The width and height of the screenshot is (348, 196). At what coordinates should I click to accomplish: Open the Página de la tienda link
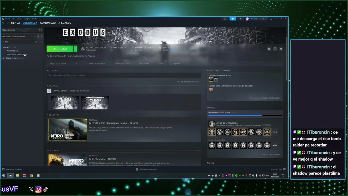coord(58,63)
